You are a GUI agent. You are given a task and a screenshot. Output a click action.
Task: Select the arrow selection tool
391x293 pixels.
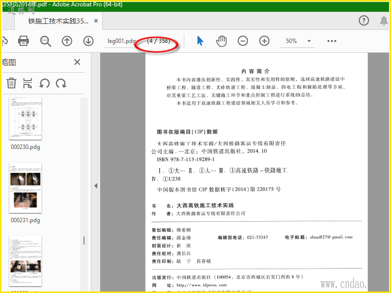200,41
